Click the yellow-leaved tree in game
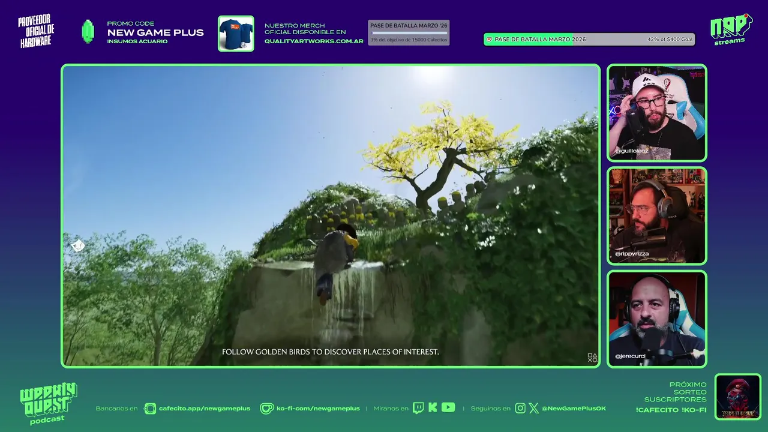Screen dimensions: 768x432 click(x=440, y=156)
